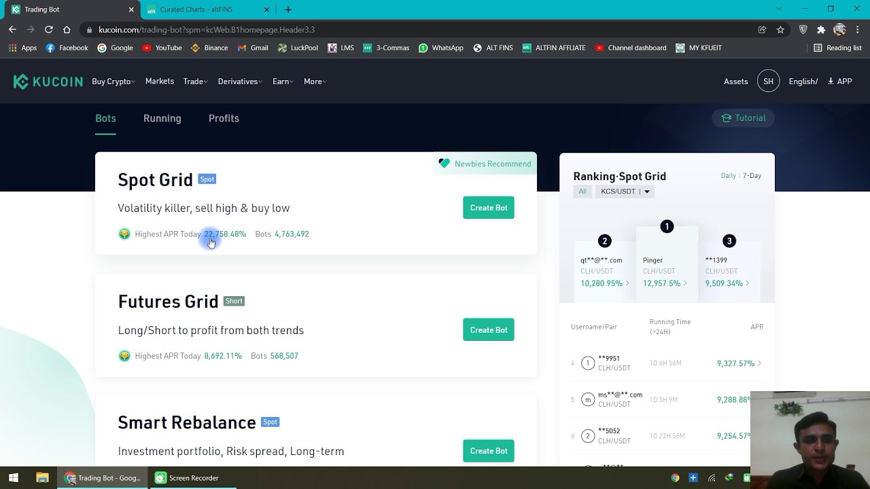Image resolution: width=870 pixels, height=489 pixels.
Task: Create a Smart Rebalance bot
Action: point(489,451)
